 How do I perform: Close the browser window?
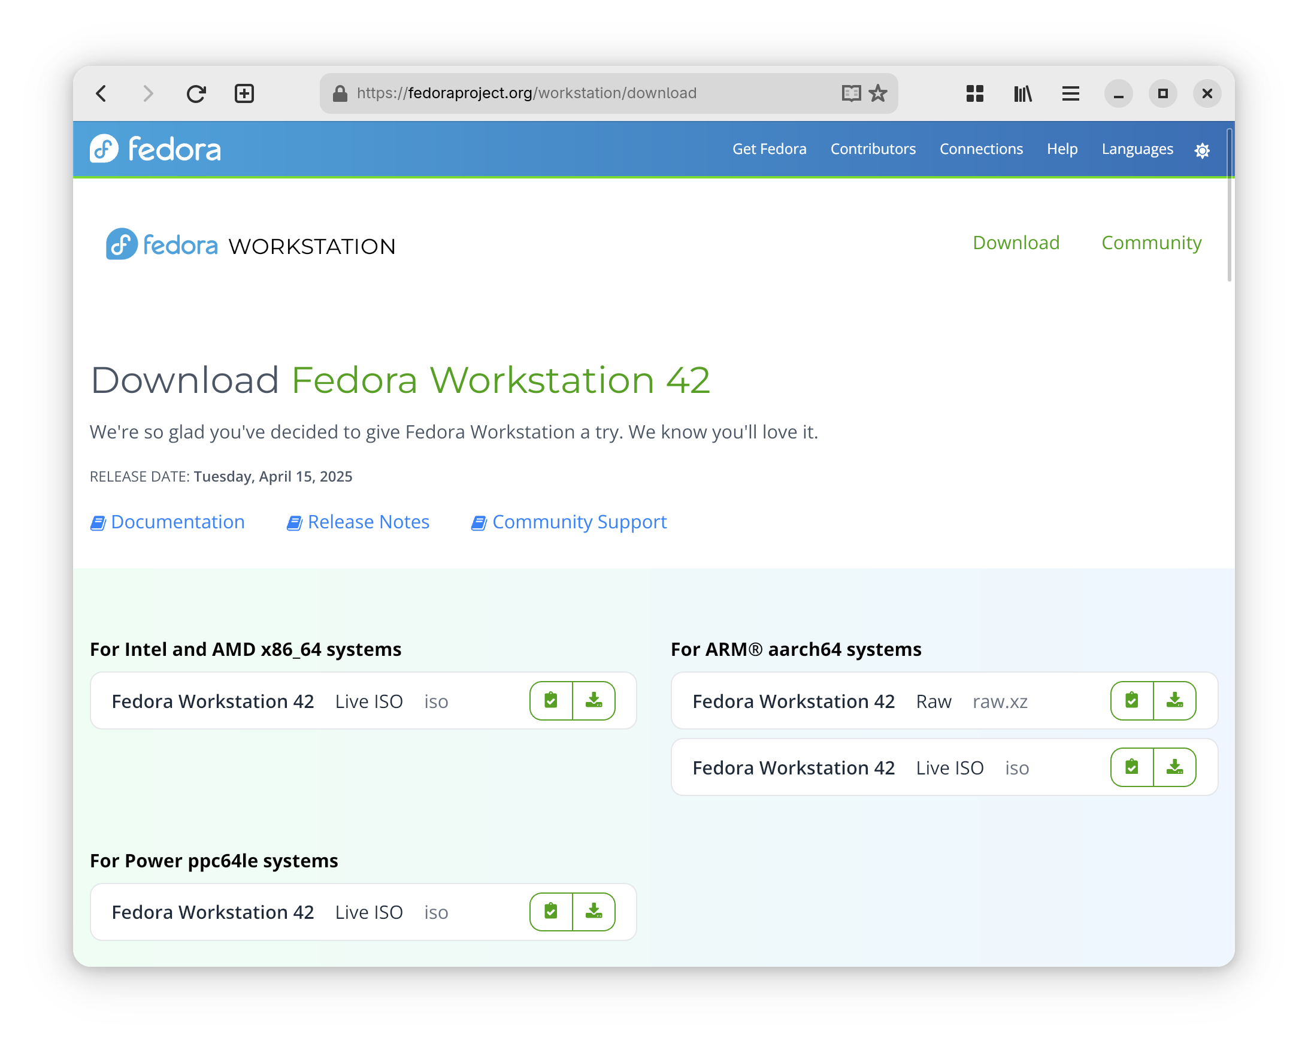tap(1207, 93)
